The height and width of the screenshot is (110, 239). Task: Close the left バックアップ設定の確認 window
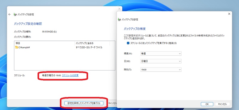(x=119, y=9)
